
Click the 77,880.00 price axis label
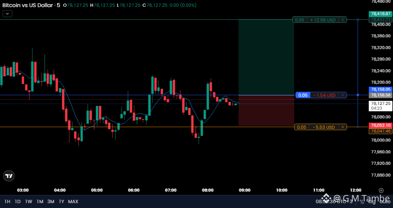click(381, 175)
